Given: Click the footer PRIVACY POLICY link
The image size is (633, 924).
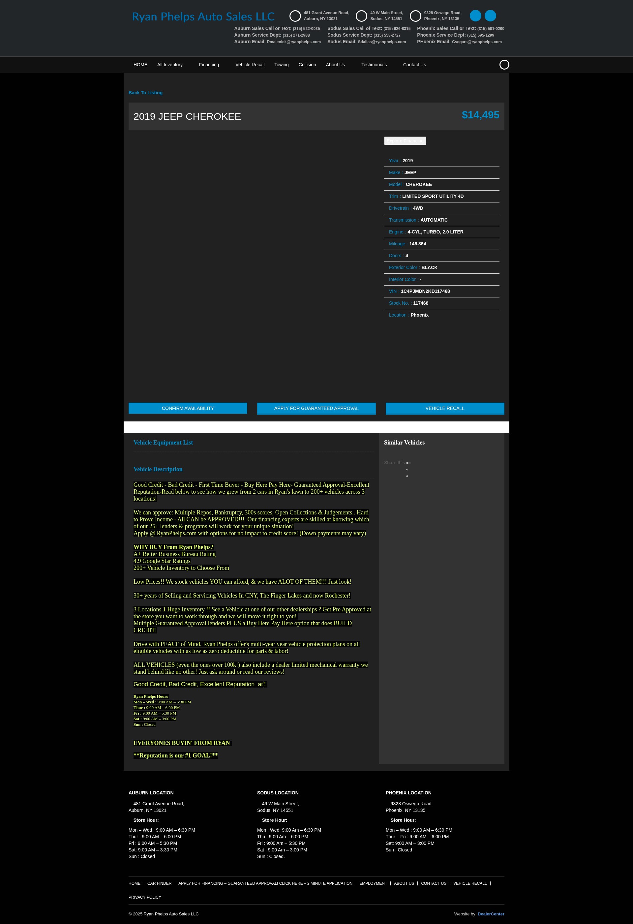Looking at the screenshot, I should [x=145, y=897].
